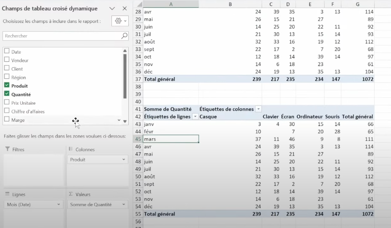Check the Marge field checkbox
The height and width of the screenshot is (228, 391).
(x=7, y=119)
